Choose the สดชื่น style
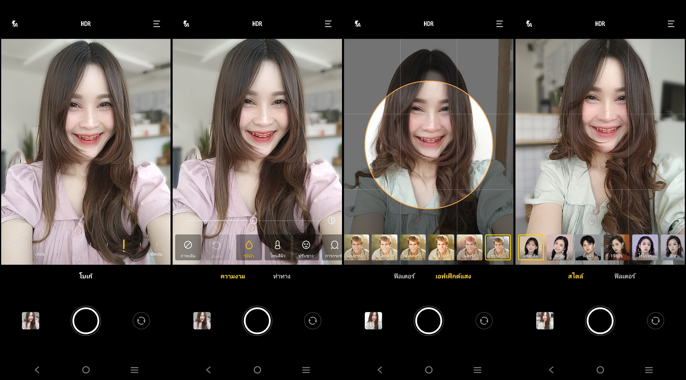 coord(559,247)
